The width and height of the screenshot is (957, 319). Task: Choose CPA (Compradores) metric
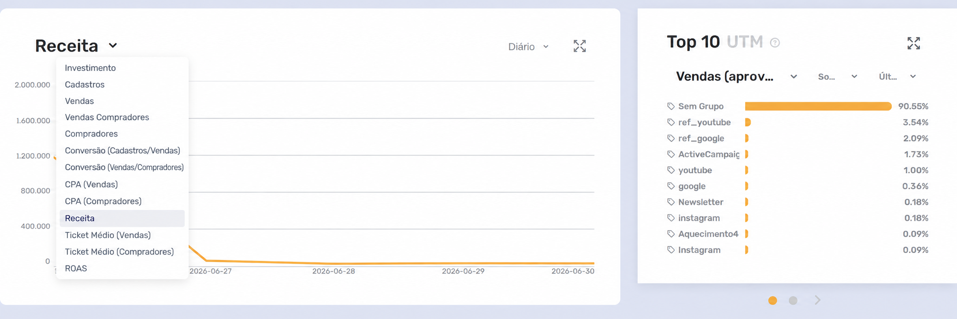(122, 201)
